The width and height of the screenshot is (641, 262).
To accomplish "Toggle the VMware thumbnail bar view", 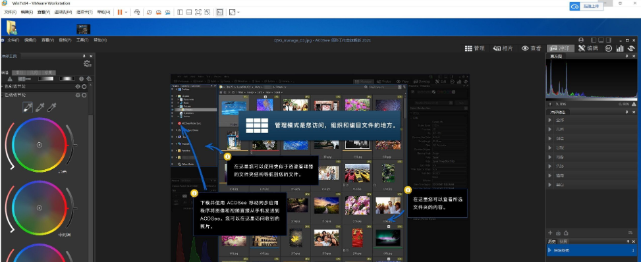I will pos(189,13).
